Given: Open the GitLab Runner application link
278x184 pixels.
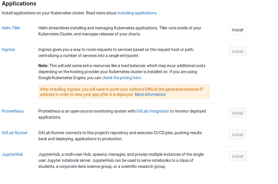Looking at the screenshot, I should click(x=15, y=133).
